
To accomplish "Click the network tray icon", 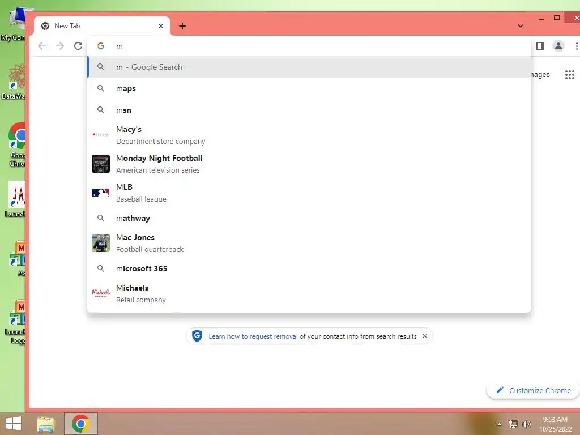I will click(513, 424).
